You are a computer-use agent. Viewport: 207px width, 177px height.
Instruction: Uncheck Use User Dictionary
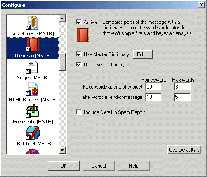point(79,64)
